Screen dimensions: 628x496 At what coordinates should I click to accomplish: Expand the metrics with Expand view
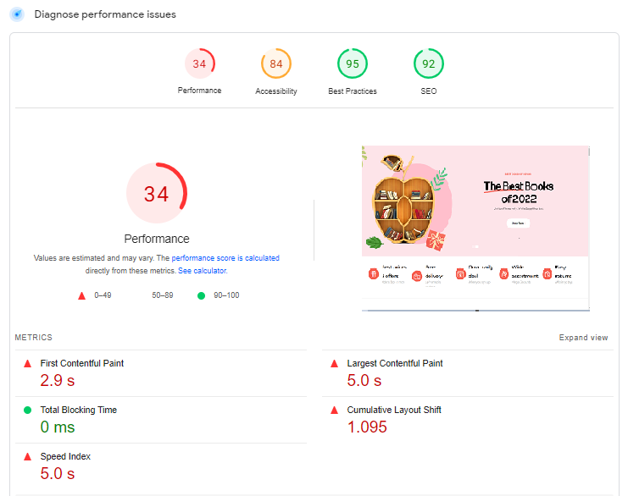tap(583, 338)
